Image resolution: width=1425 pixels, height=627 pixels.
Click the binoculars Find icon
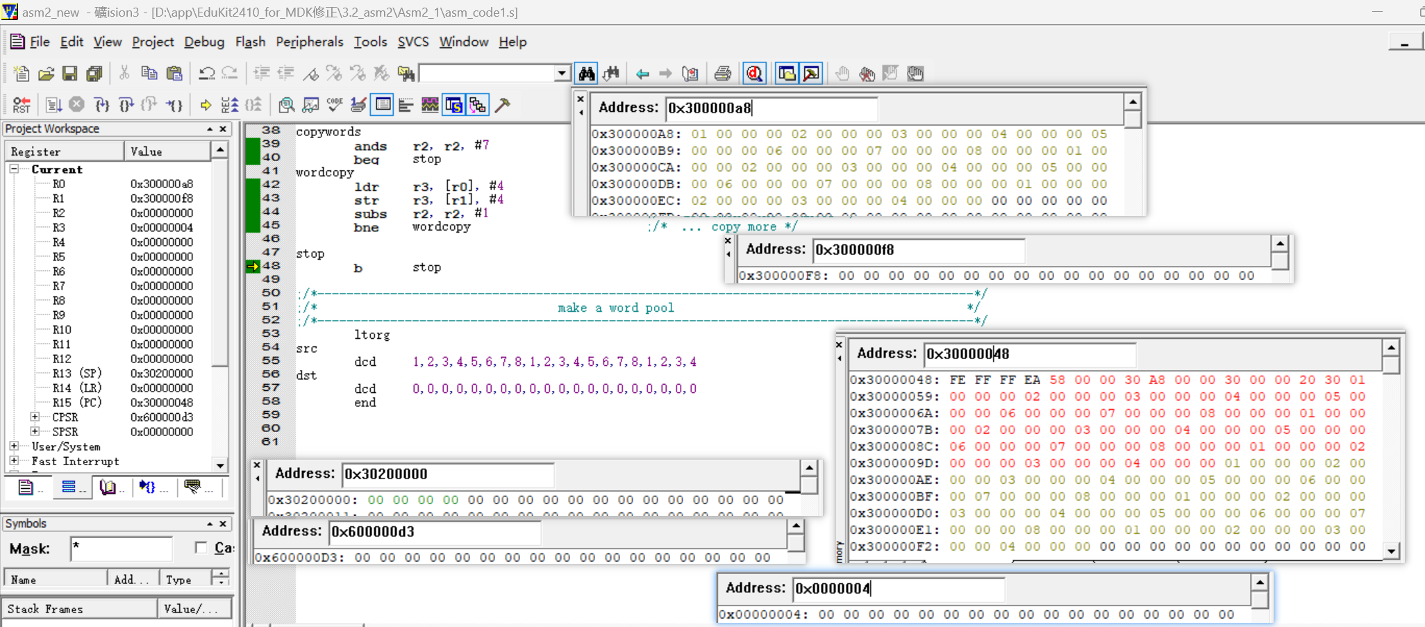587,74
